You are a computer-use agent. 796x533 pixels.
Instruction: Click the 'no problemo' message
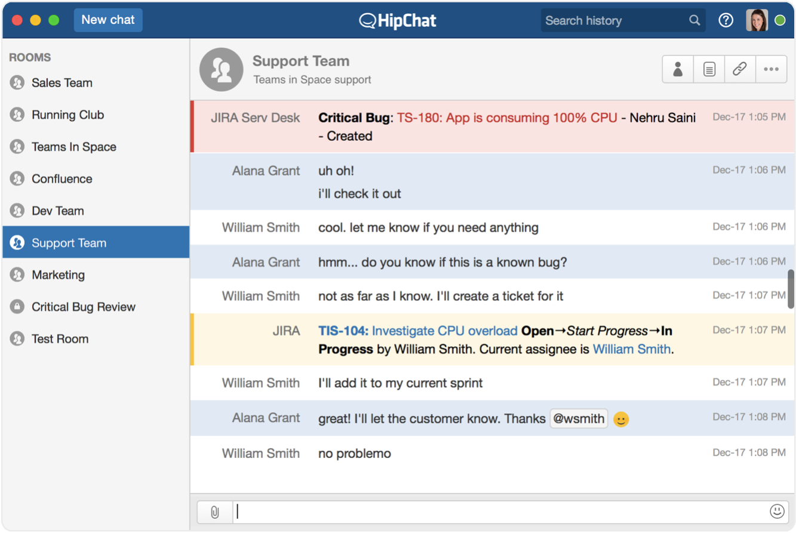point(355,454)
